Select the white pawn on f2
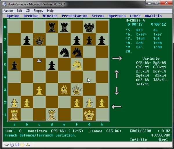174x149 pixels. click(x=77, y=103)
